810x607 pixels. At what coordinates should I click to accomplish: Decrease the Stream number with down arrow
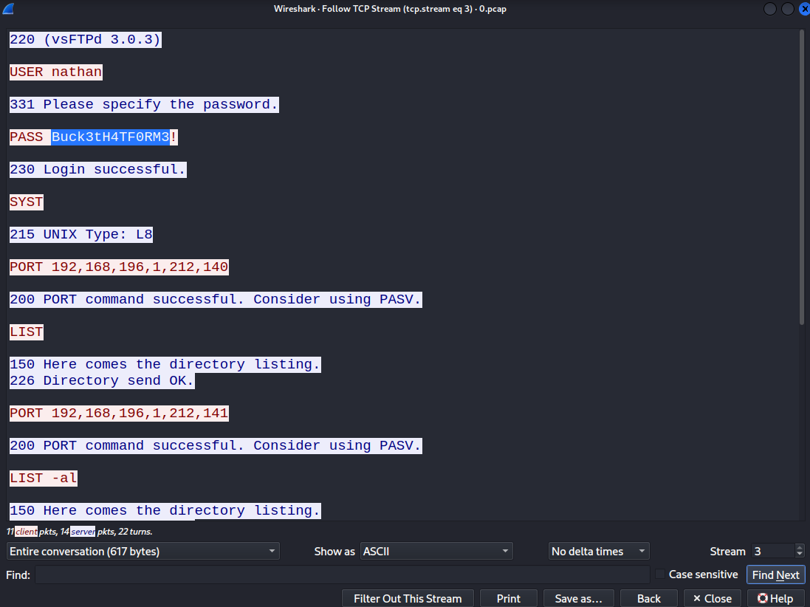click(799, 555)
